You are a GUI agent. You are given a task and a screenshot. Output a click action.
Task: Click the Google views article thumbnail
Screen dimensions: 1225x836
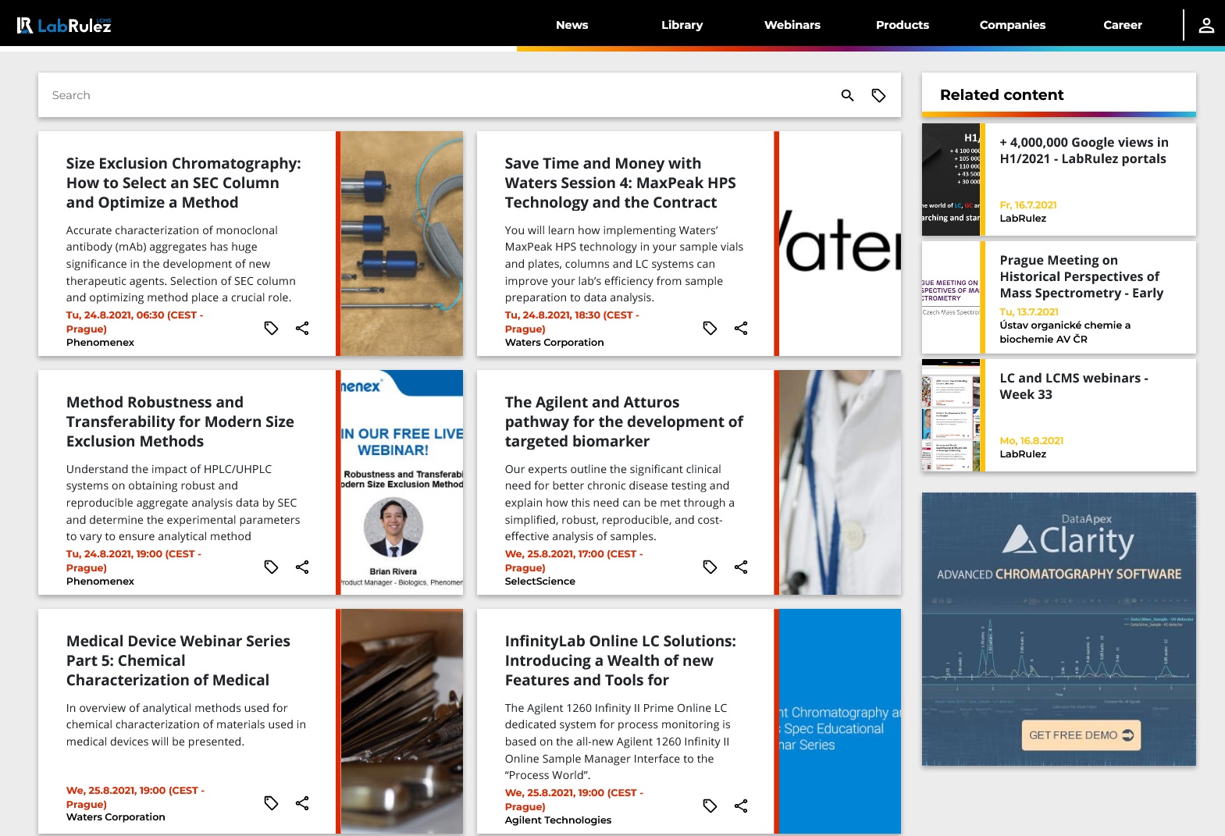pos(951,180)
